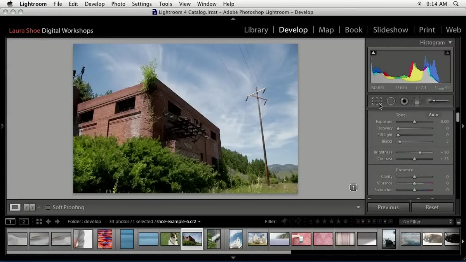Click the Exposure slider handle
The image size is (466, 262).
click(x=414, y=122)
